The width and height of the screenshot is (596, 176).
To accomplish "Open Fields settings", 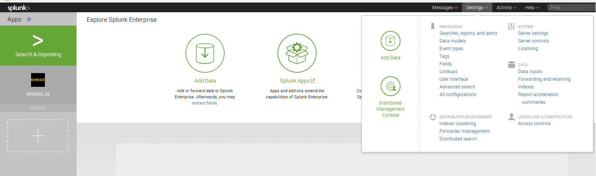I will tap(446, 64).
